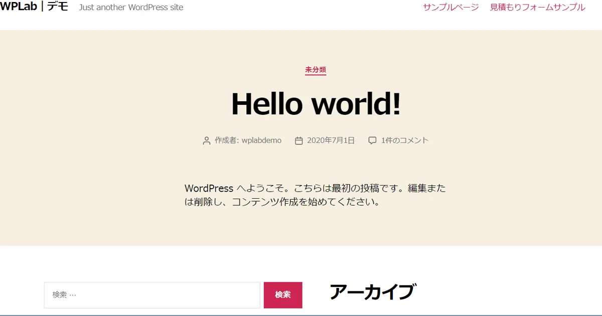
Task: Open the Hello world! post
Action: click(x=315, y=104)
